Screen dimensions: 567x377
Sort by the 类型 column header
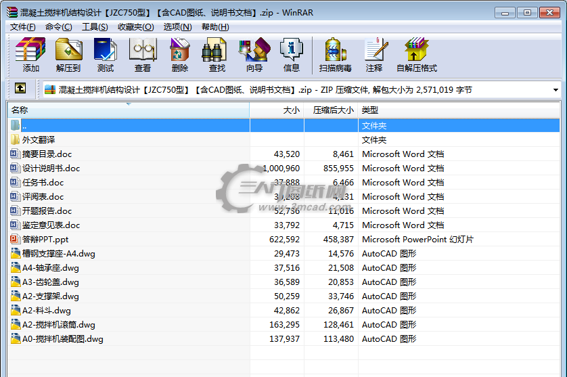(x=459, y=110)
